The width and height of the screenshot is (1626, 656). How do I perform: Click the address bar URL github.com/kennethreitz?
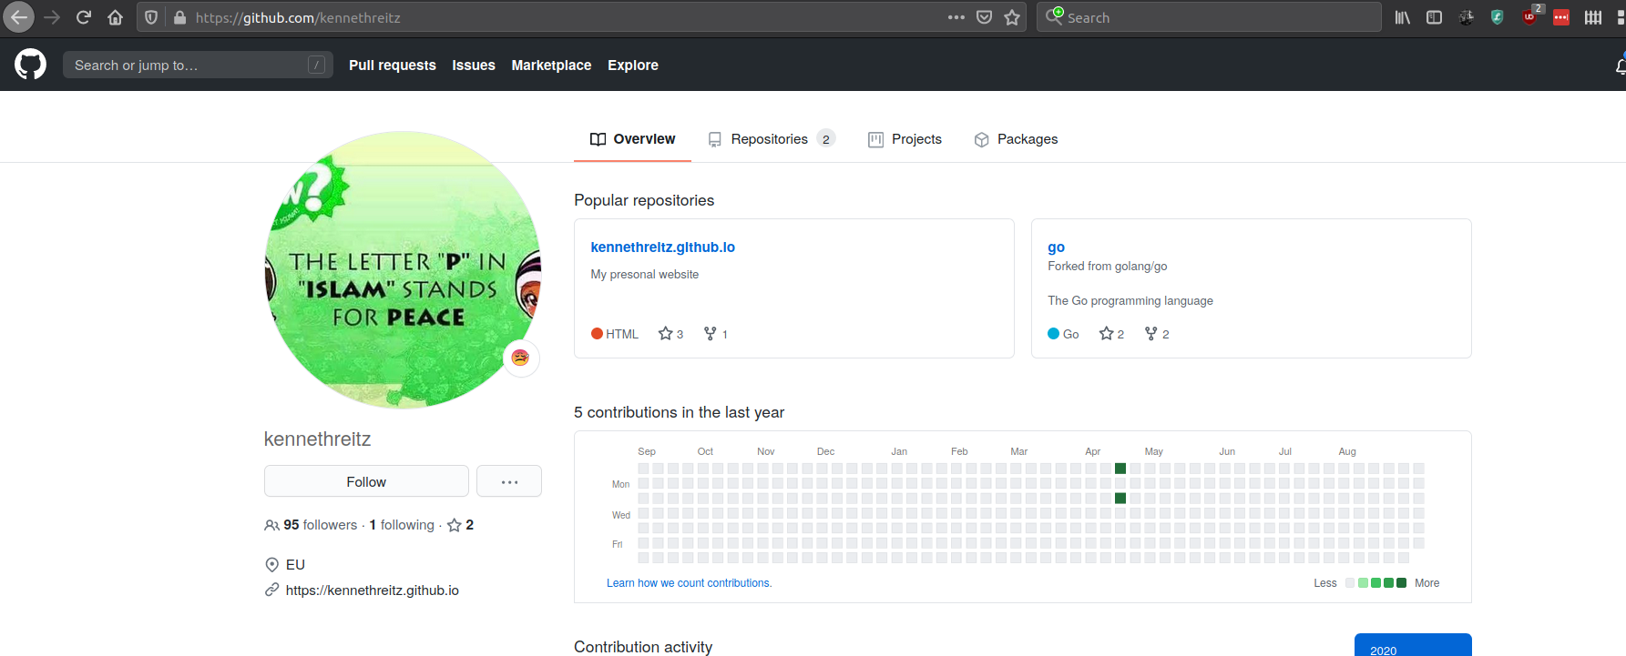tap(297, 17)
